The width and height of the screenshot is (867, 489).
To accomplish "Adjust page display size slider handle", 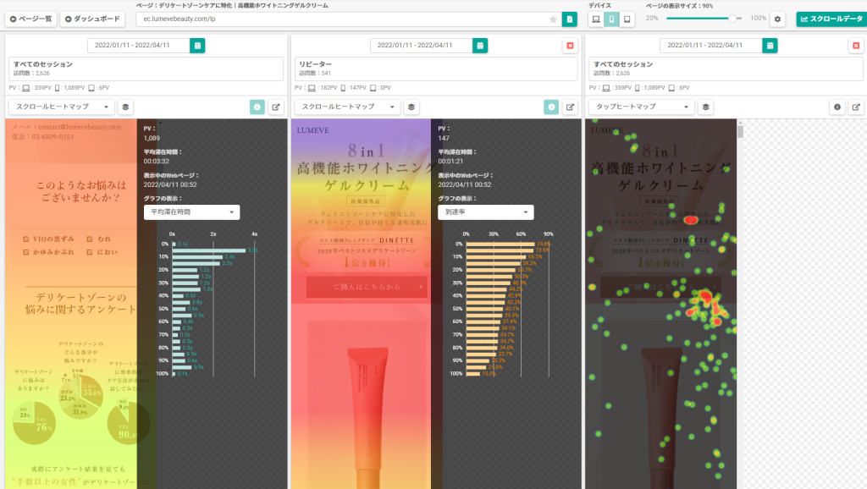I will 732,19.
